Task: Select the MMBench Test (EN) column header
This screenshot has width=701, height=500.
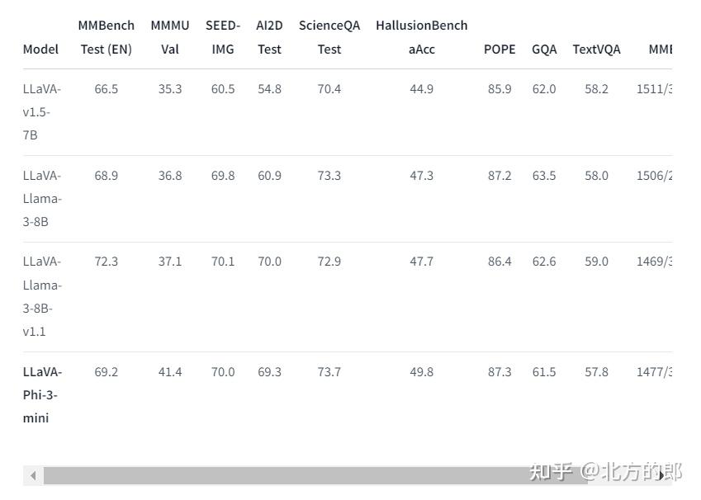Action: [x=106, y=37]
